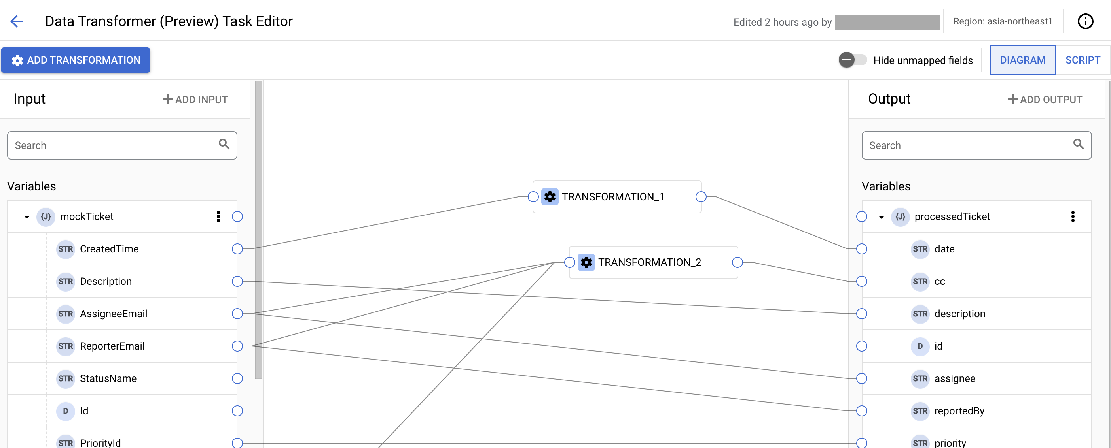Click the TRANSFORMATION_2 settings gear icon
Screen dimensions: 1111x448
585,263
